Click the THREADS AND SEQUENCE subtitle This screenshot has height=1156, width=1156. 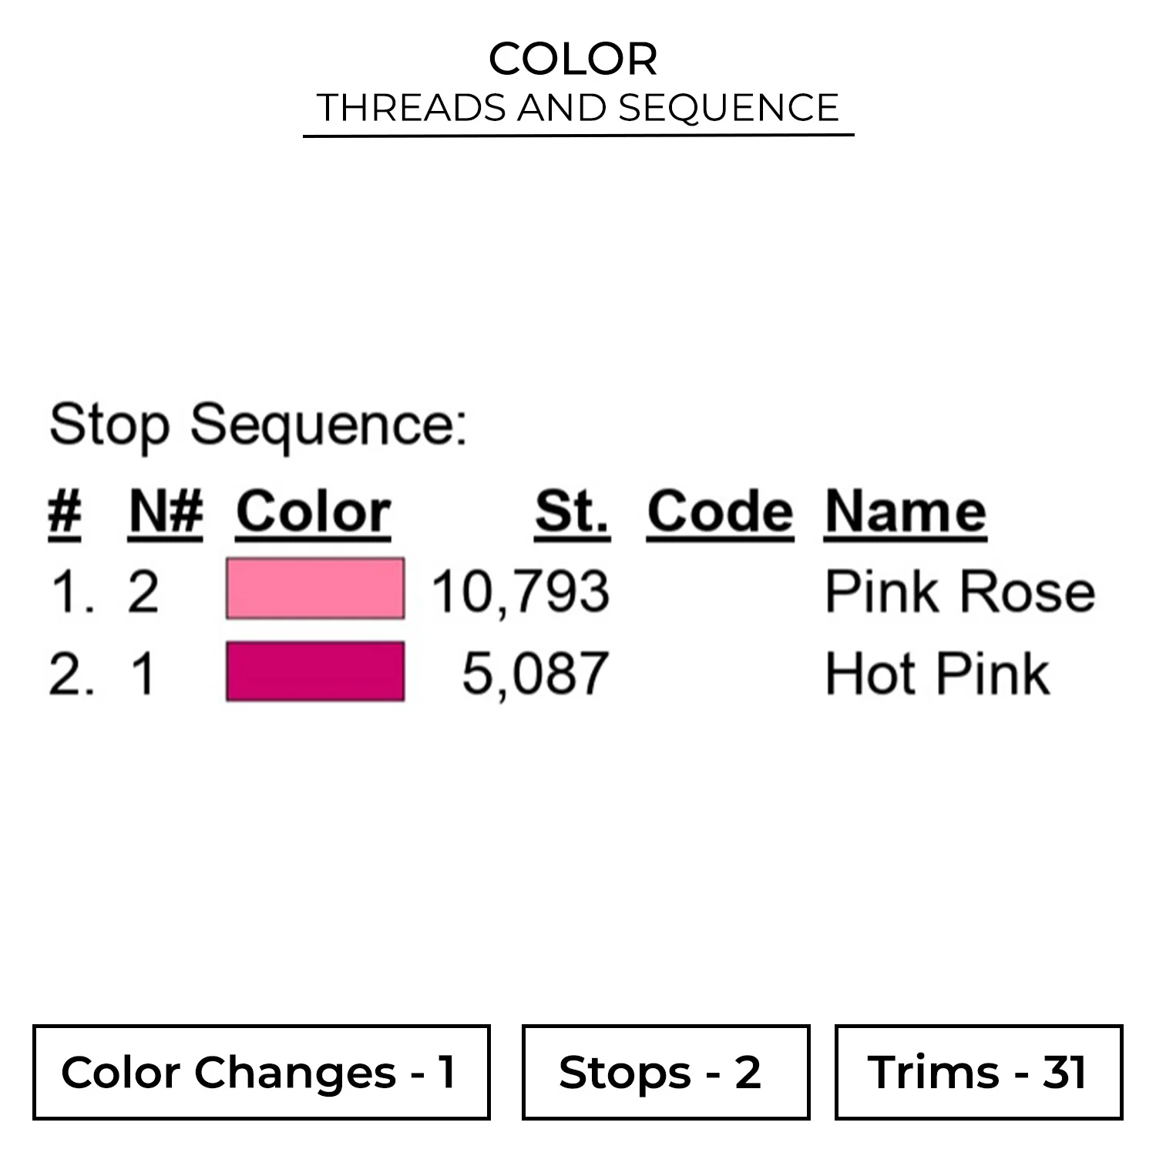tap(578, 107)
